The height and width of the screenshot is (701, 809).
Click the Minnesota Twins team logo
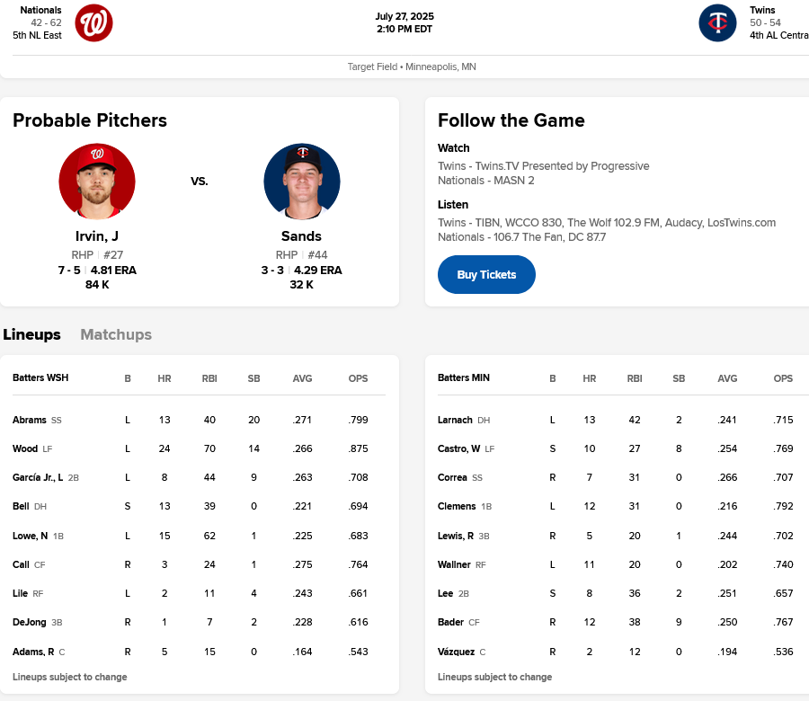coord(717,23)
